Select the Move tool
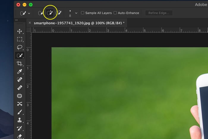 [x=20, y=31]
